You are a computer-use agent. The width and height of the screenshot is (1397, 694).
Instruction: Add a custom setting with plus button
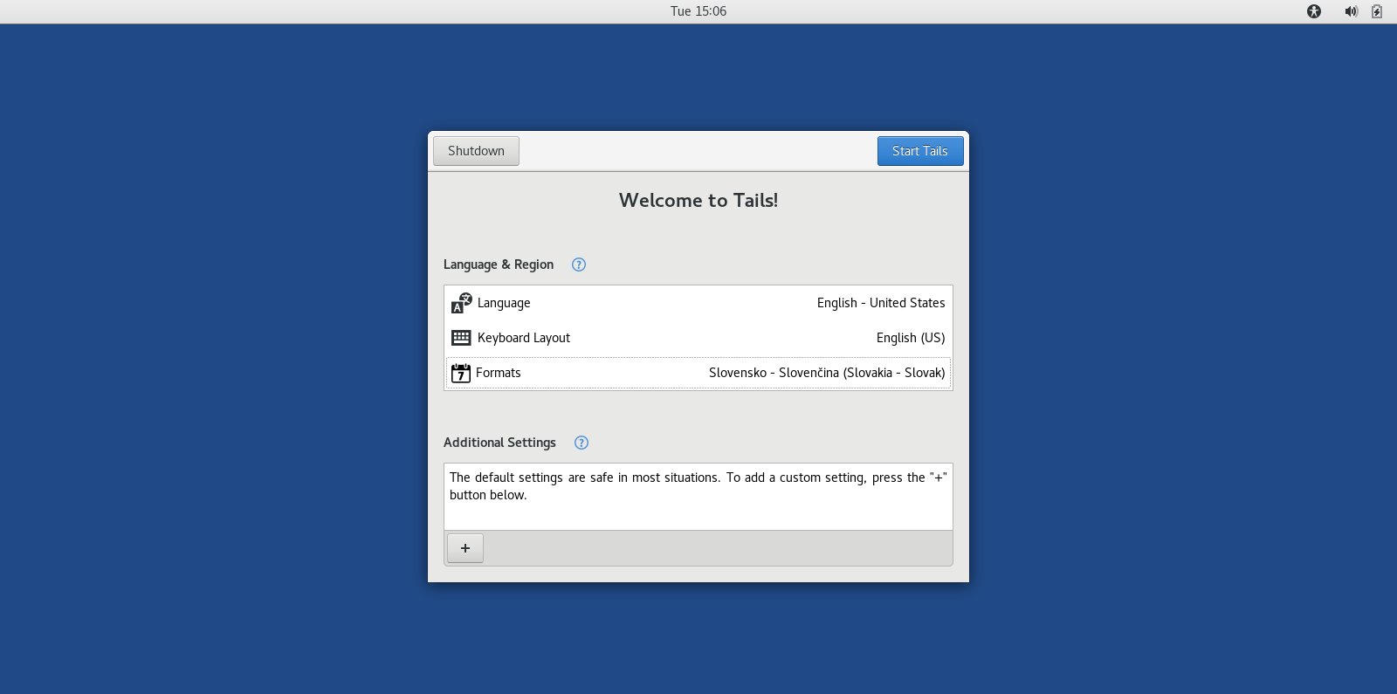click(465, 548)
